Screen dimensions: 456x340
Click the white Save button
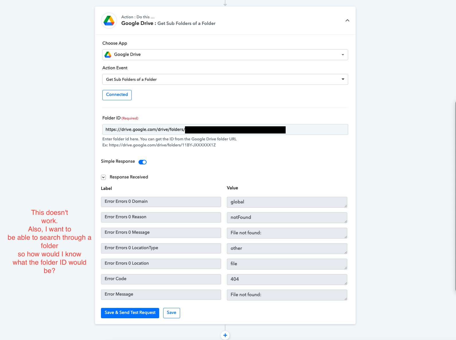click(x=172, y=313)
